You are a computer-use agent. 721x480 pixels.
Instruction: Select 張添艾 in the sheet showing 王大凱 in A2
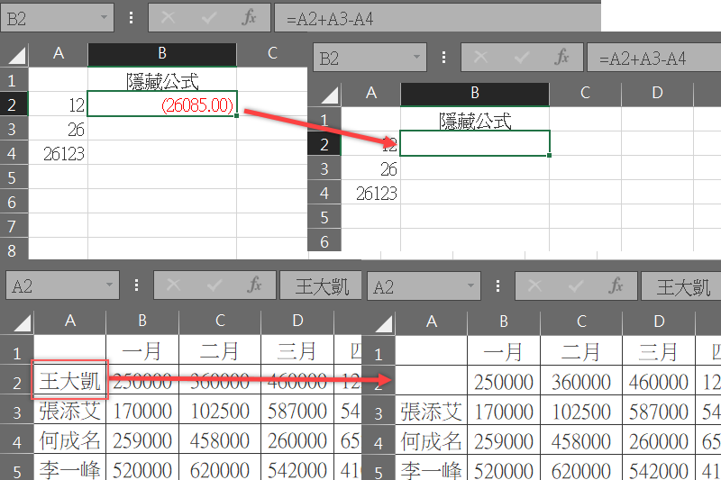coord(70,410)
